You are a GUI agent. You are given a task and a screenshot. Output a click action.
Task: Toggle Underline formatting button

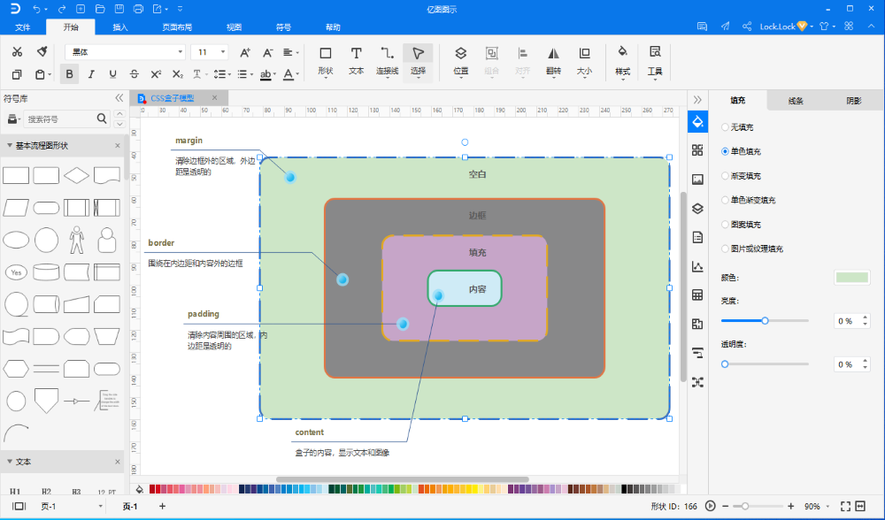pos(112,74)
